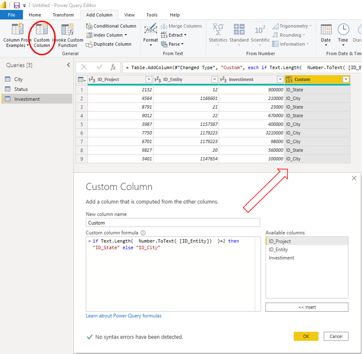Click the Time clock icon
Image resolution: width=362 pixels, height=354 pixels.
tap(343, 30)
